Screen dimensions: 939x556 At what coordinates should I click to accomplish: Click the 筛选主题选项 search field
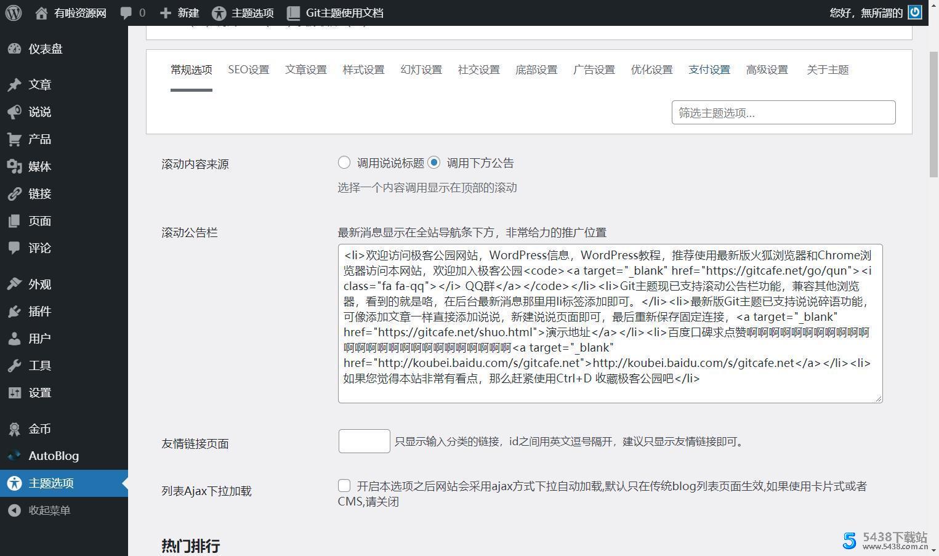(x=783, y=113)
